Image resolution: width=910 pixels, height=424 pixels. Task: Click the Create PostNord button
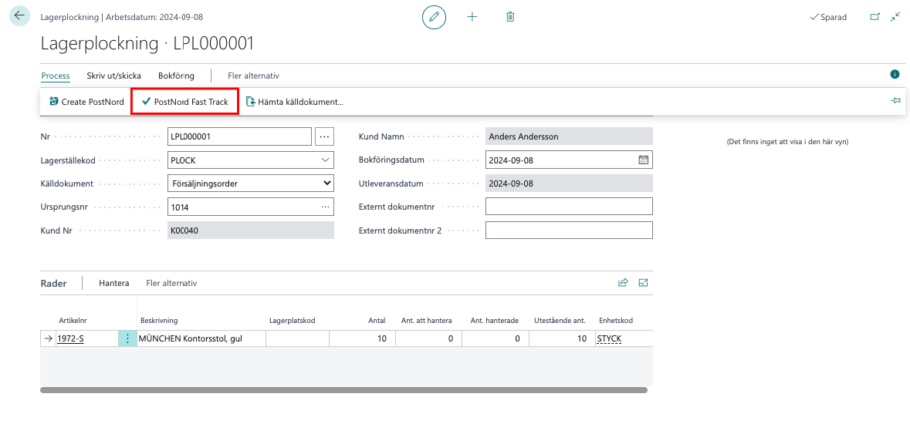[86, 102]
